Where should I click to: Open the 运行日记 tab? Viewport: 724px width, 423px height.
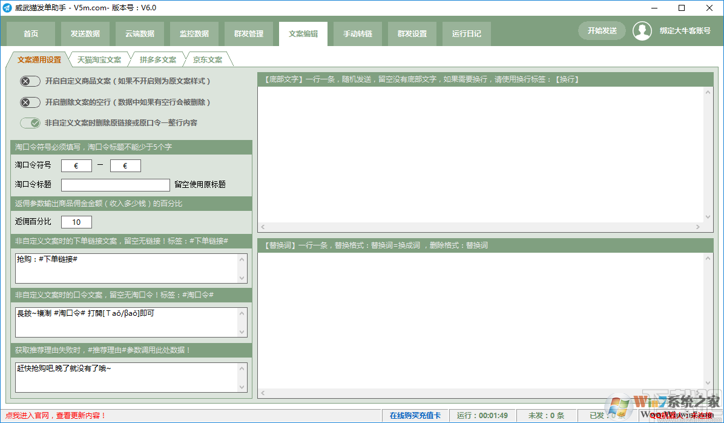click(x=467, y=34)
